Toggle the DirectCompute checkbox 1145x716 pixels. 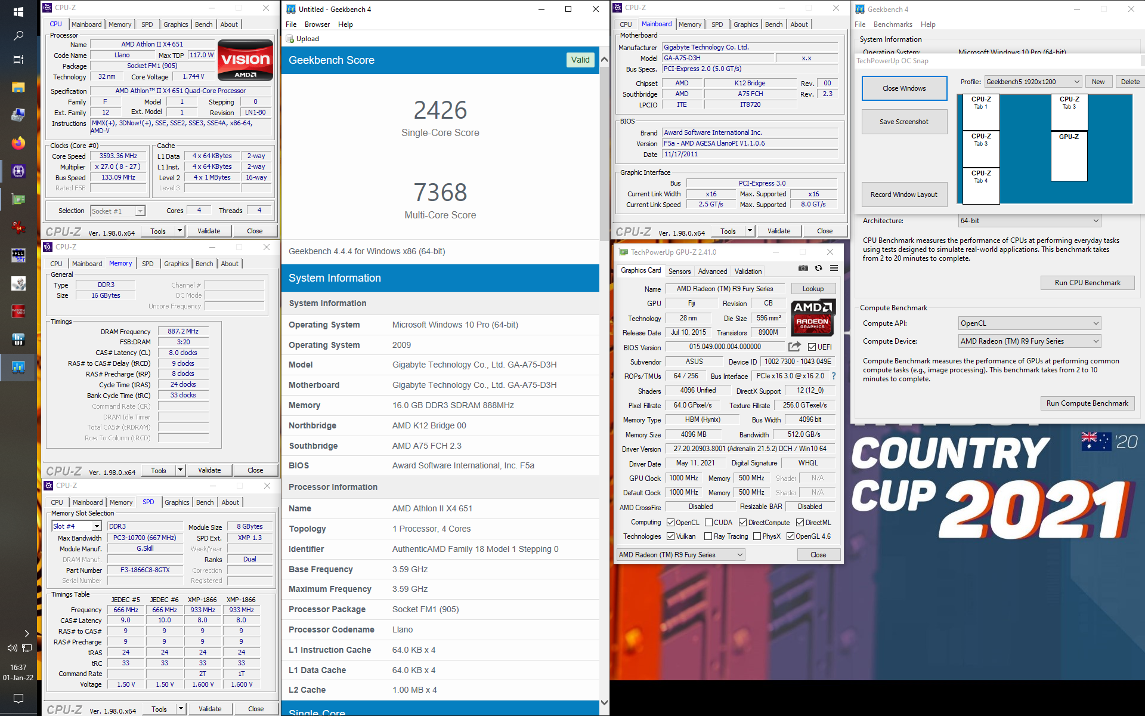pos(742,523)
